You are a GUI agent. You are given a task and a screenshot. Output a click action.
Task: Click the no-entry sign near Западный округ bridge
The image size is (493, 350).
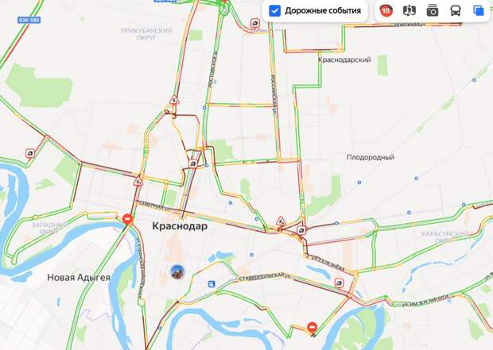click(x=127, y=218)
